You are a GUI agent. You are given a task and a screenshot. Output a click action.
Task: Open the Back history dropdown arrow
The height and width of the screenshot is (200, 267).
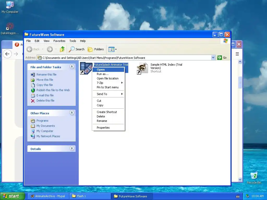coord(43,49)
